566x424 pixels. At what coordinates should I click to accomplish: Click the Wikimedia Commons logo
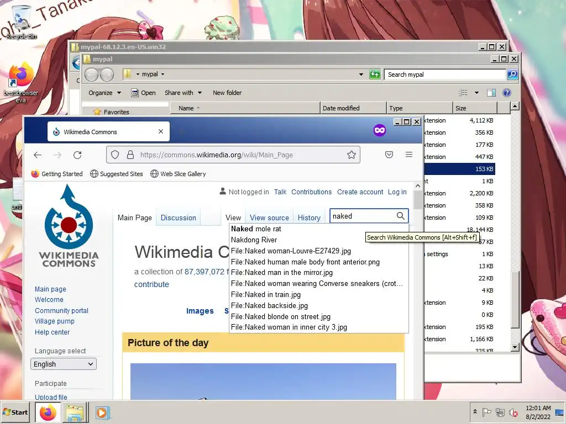point(69,226)
